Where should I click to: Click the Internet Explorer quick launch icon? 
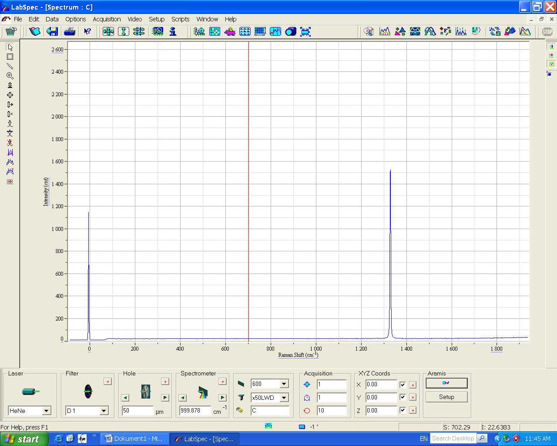pyautogui.click(x=59, y=439)
